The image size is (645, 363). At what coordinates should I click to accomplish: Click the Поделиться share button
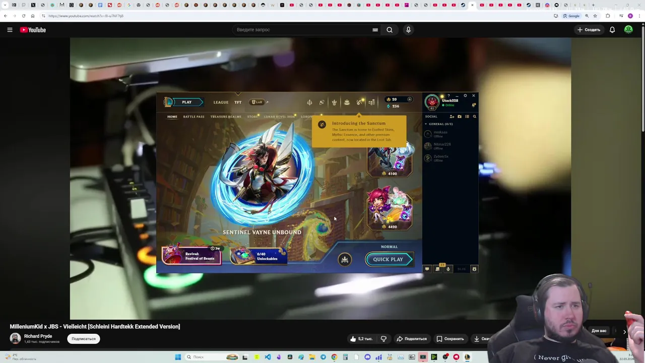412,339
